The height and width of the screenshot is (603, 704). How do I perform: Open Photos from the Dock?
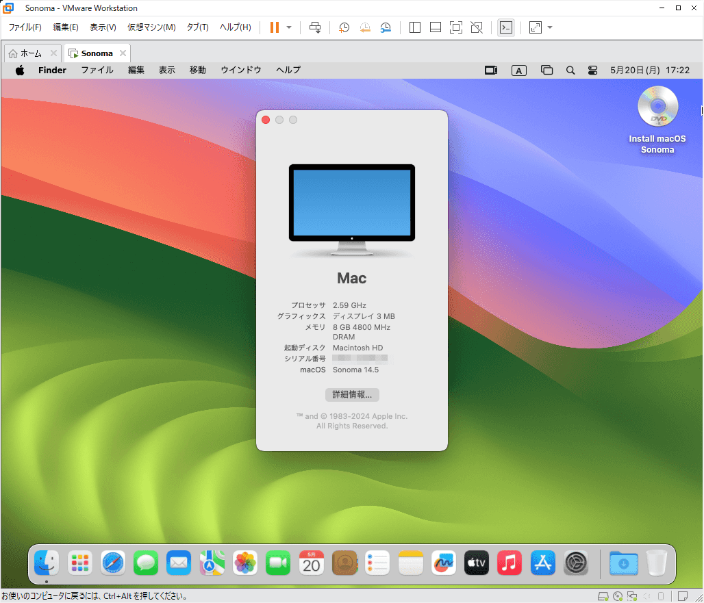tap(245, 563)
